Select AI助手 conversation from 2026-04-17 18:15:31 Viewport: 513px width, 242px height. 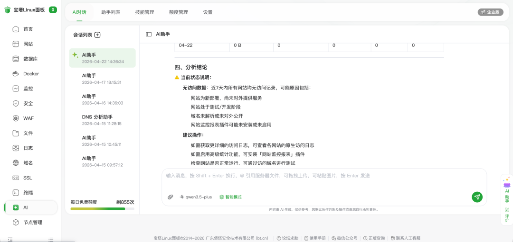pyautogui.click(x=103, y=79)
